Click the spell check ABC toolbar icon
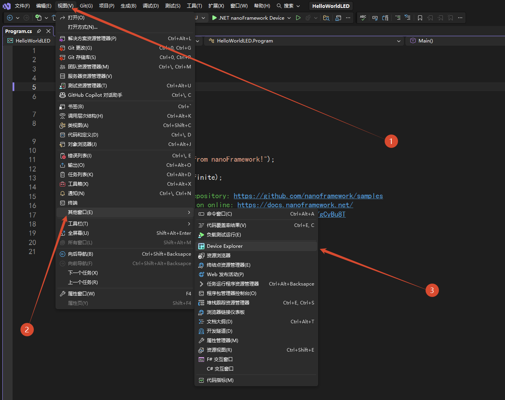The width and height of the screenshot is (505, 400). tap(363, 18)
